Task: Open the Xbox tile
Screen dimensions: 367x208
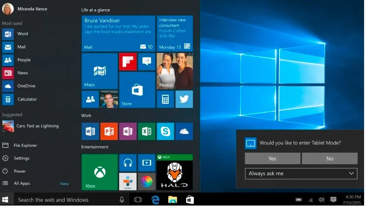Action: point(100,172)
